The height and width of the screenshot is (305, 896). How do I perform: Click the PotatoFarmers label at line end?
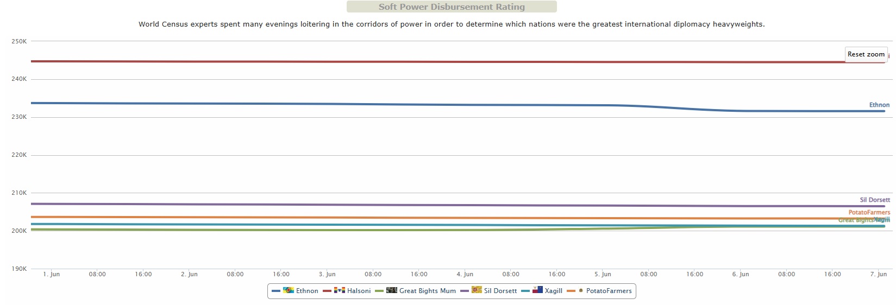(x=869, y=212)
